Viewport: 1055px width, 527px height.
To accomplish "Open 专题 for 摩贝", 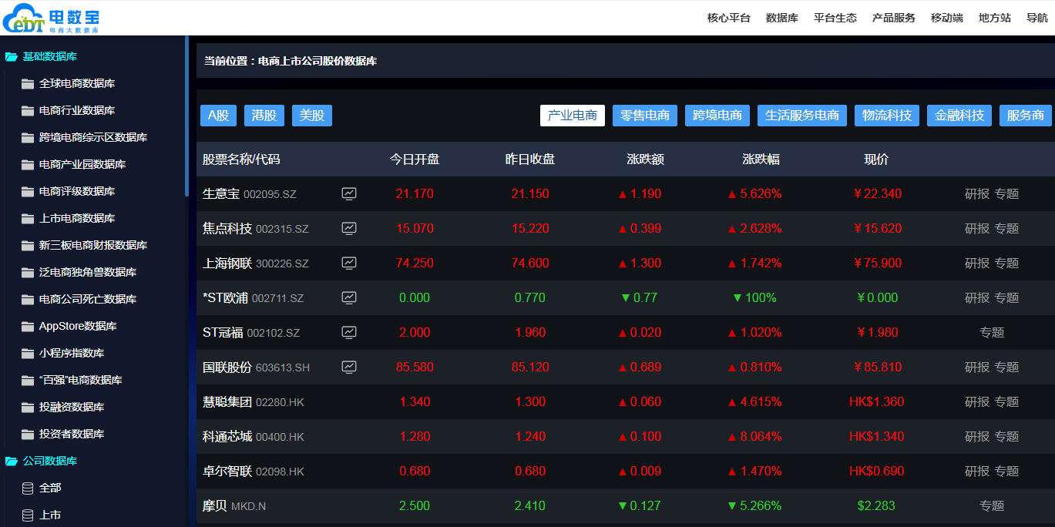I will (x=992, y=505).
